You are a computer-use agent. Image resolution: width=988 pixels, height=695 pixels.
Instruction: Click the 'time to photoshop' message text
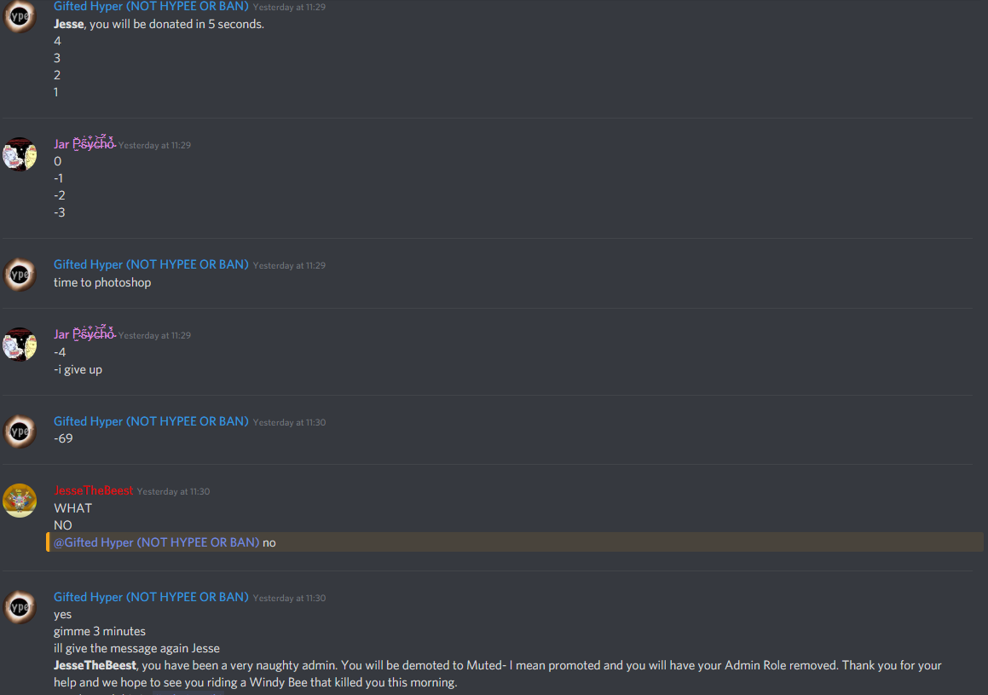(x=102, y=282)
